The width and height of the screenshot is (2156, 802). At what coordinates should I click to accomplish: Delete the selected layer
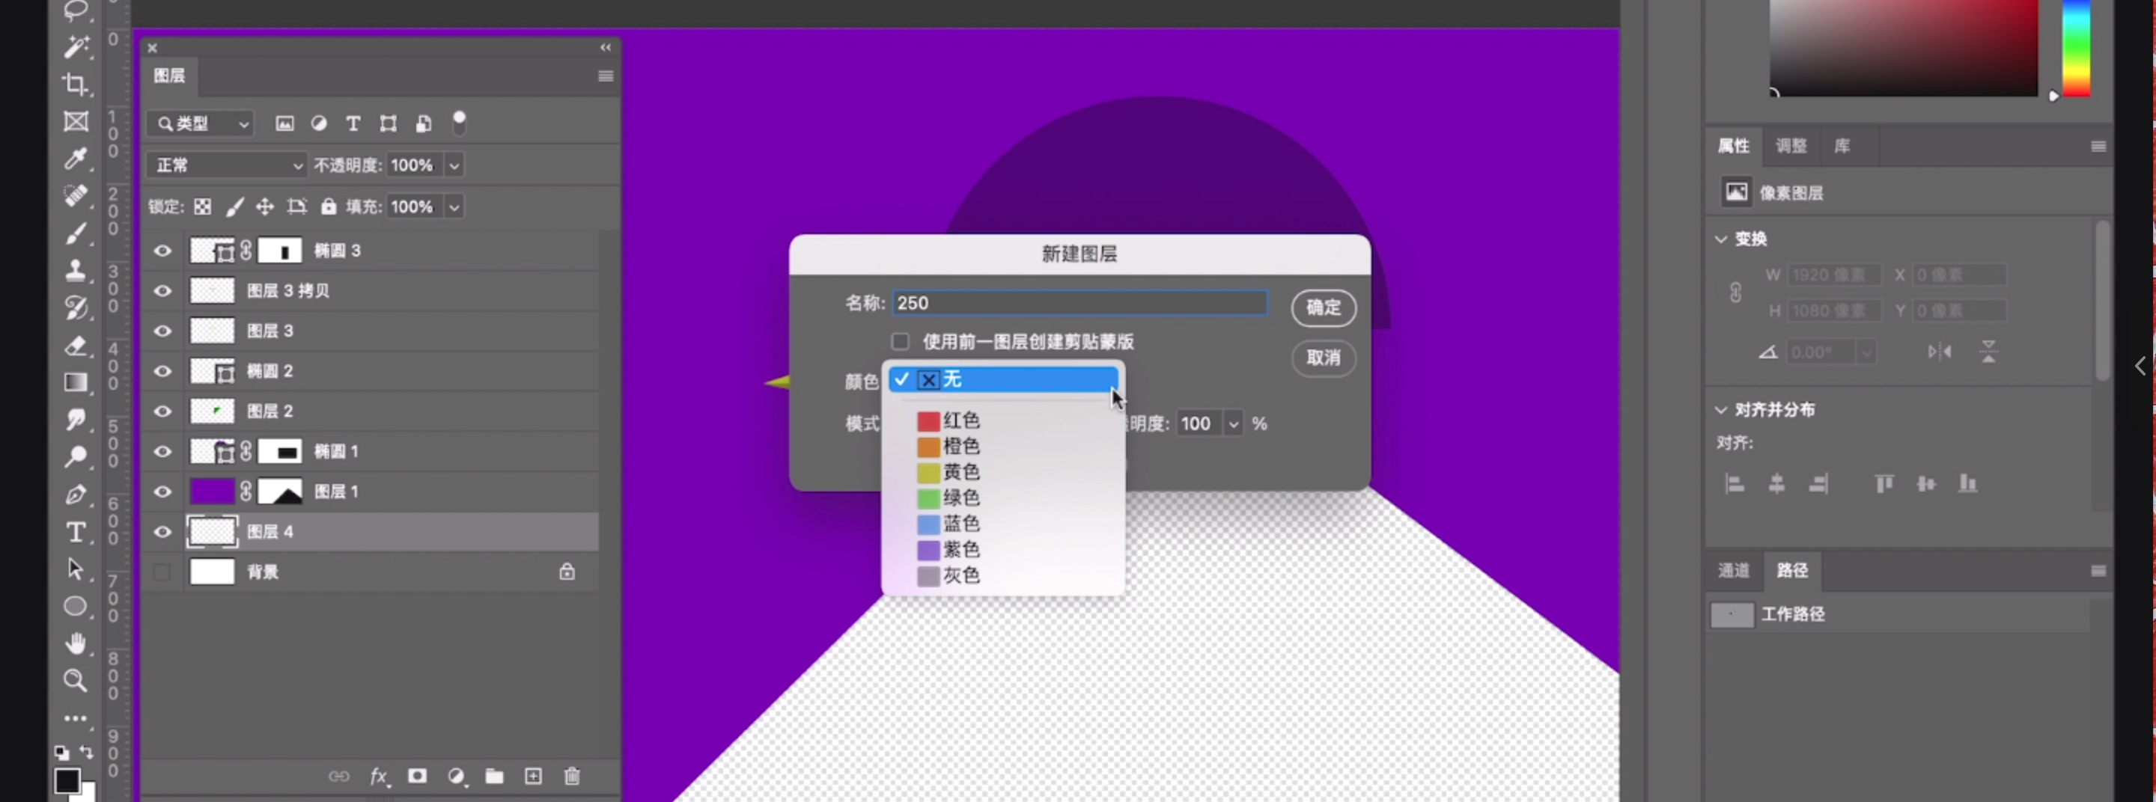pyautogui.click(x=573, y=776)
